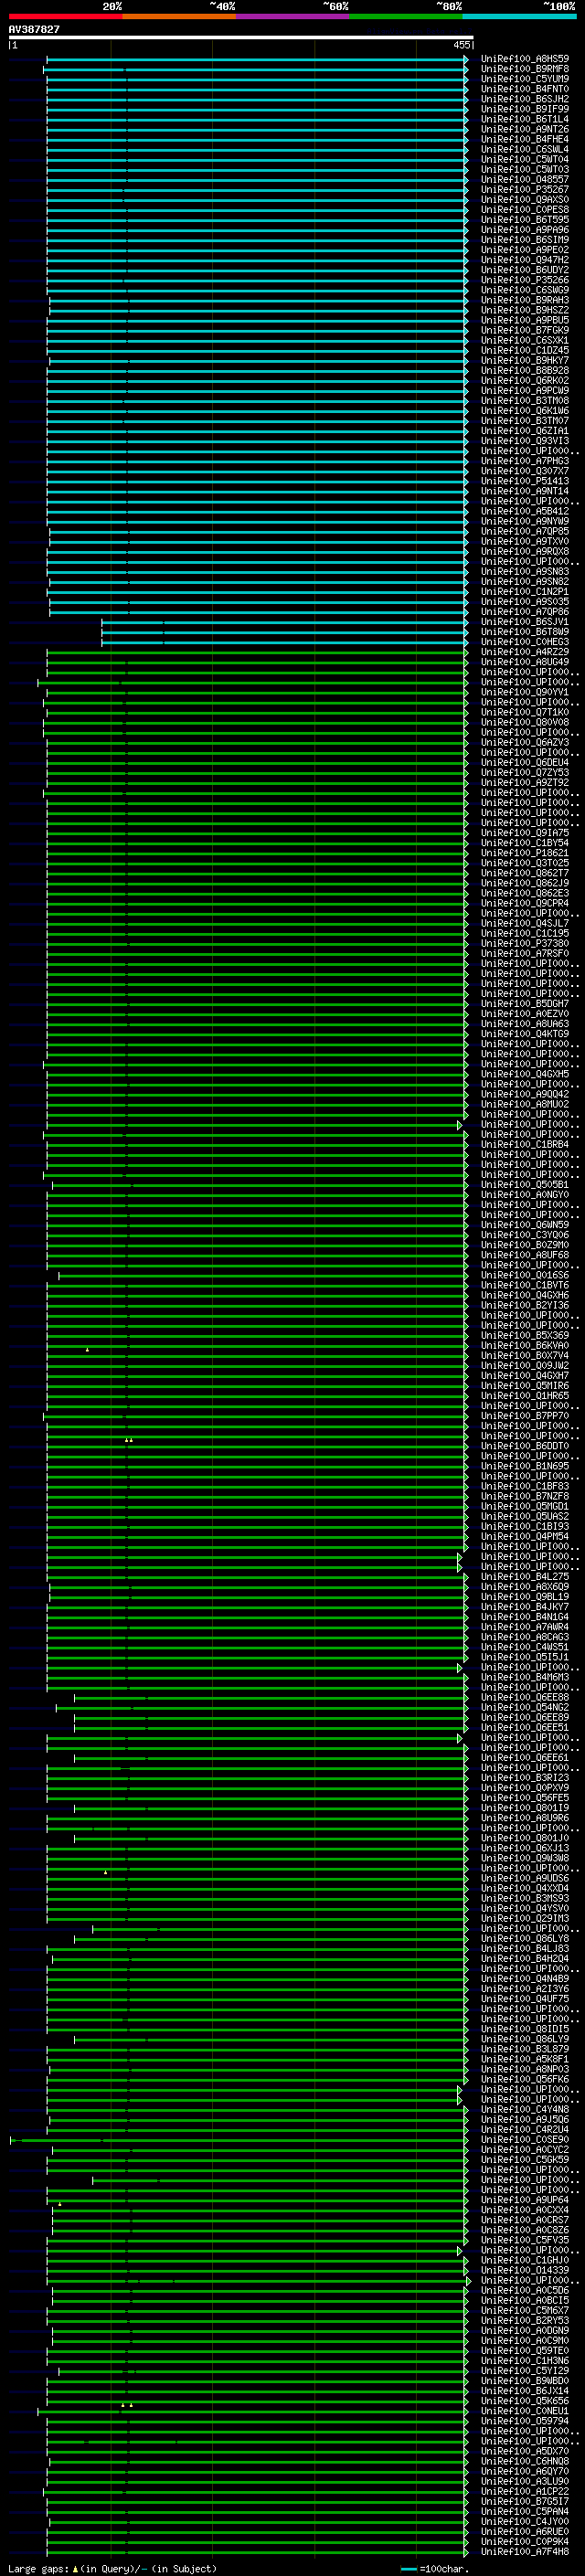Screen dimensions: 585x2576
Task: Click hit label UniRef100_C1BY54
Action: coord(525,843)
